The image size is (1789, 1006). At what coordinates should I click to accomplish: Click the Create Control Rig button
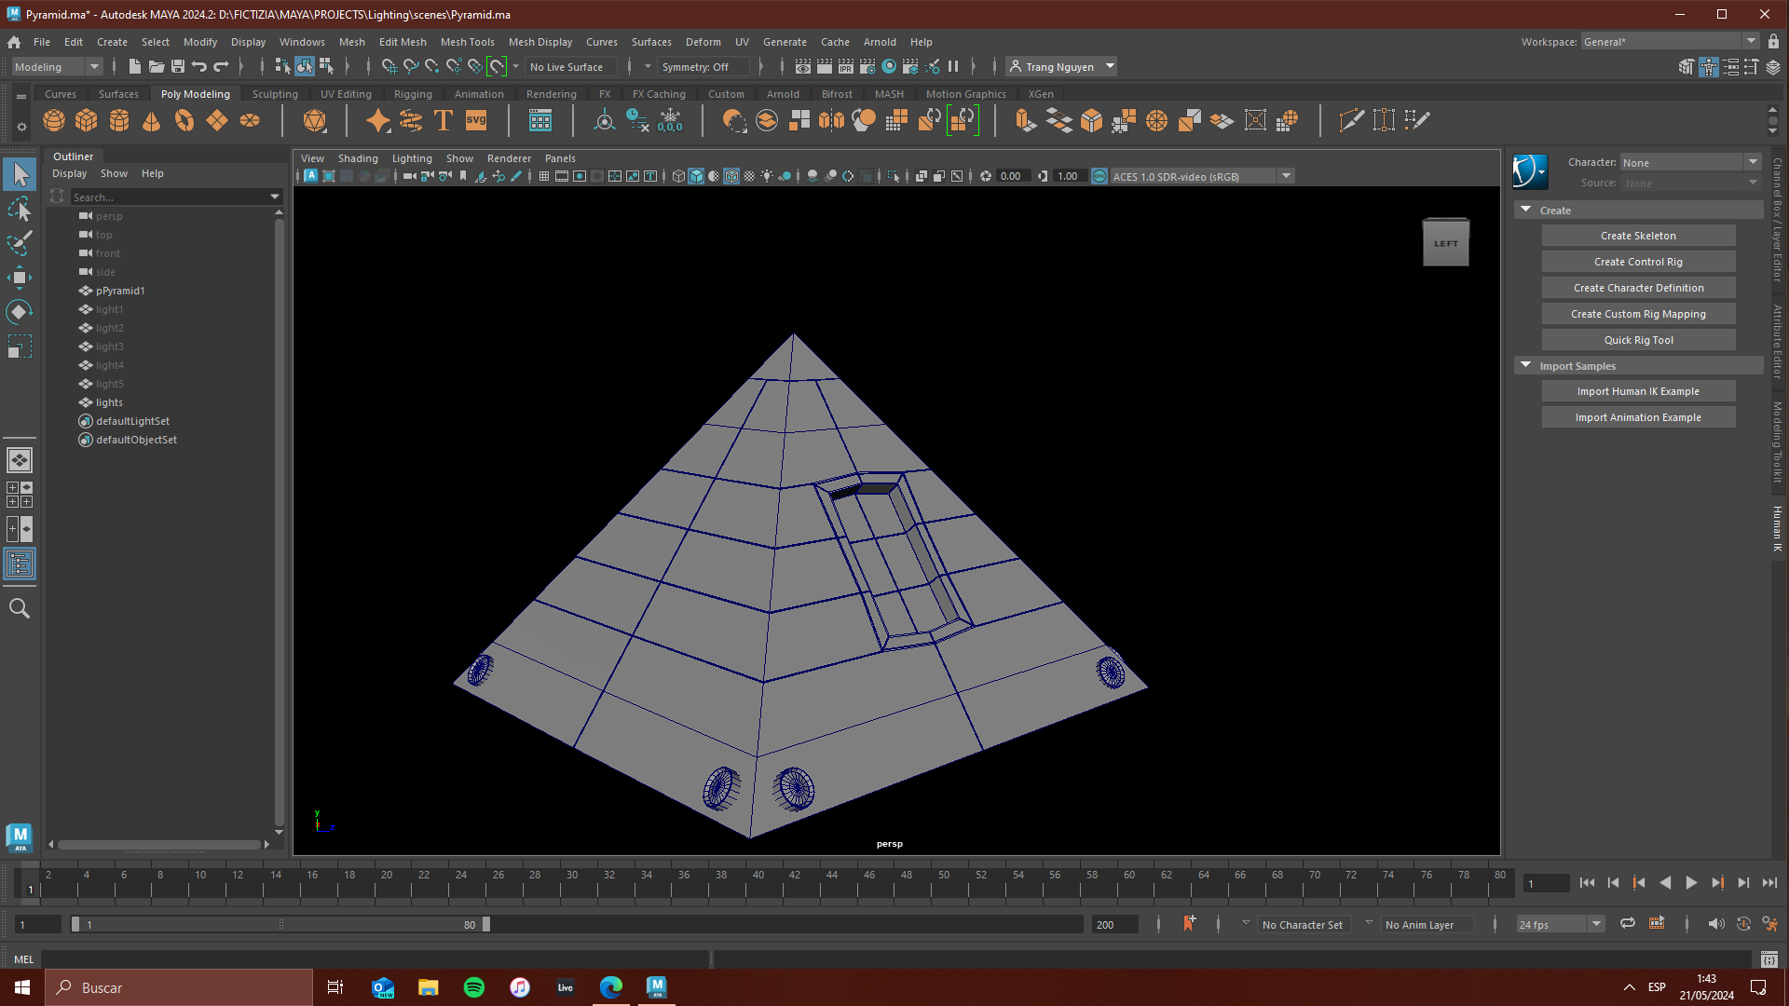[1638, 262]
